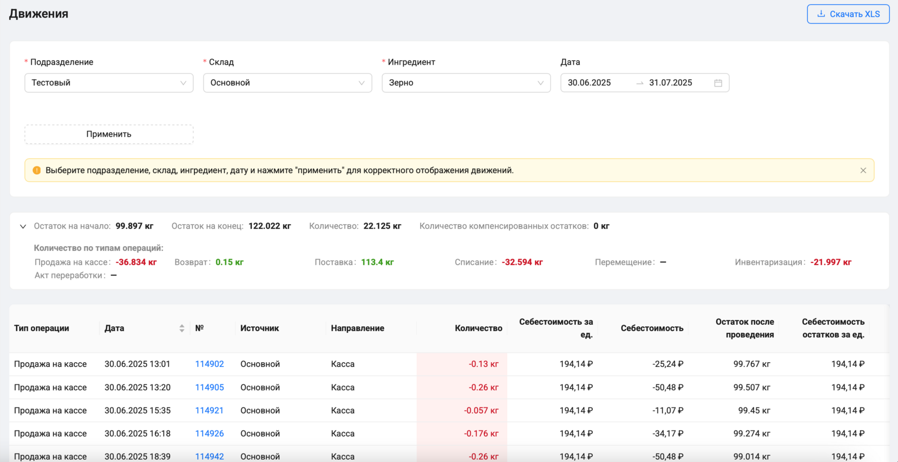Open document number 114902
The width and height of the screenshot is (898, 462).
(209, 364)
